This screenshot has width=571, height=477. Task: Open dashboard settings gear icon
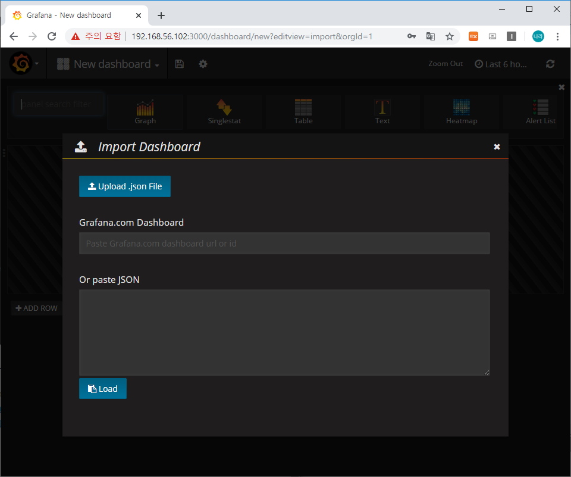pyautogui.click(x=203, y=64)
